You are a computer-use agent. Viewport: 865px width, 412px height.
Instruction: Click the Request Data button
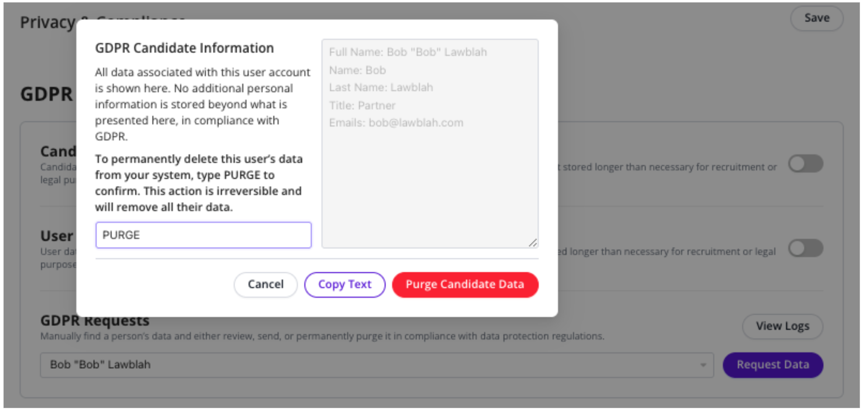[x=773, y=365]
